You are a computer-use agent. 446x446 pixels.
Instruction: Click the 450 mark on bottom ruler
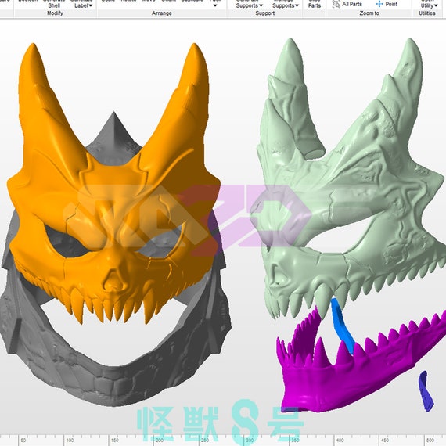click(x=385, y=441)
